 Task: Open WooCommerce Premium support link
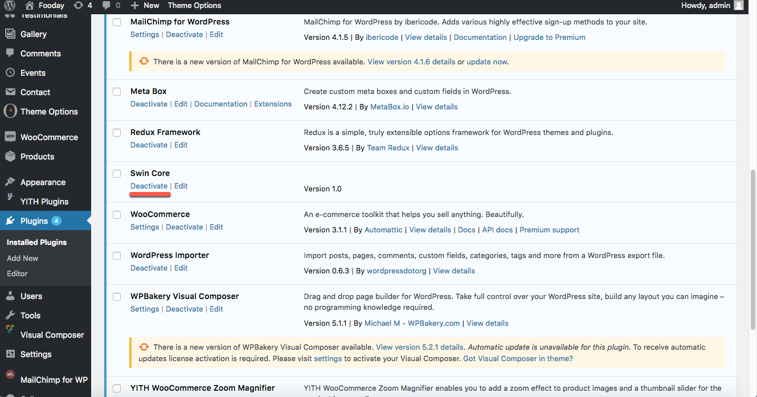(550, 230)
